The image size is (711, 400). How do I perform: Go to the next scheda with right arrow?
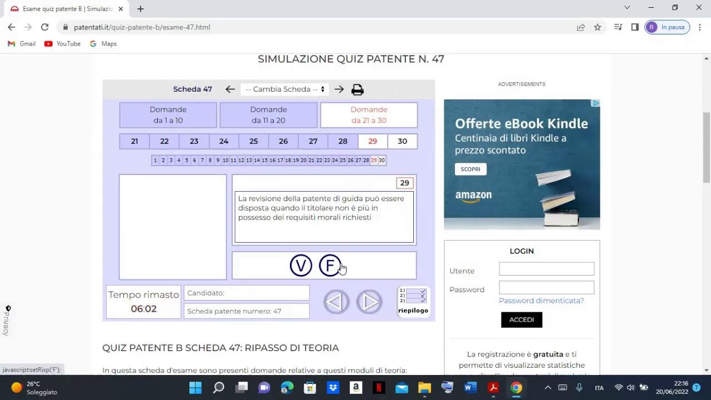pos(339,89)
